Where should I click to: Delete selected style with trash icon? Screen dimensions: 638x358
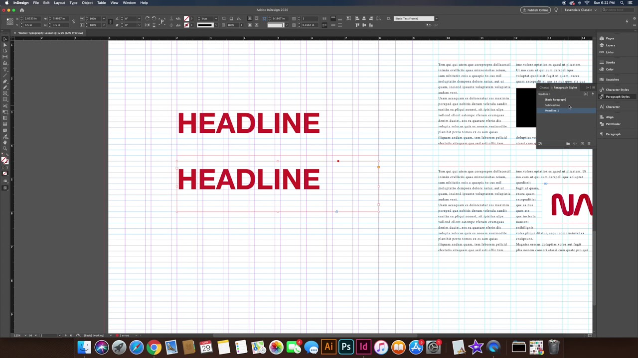click(x=589, y=144)
